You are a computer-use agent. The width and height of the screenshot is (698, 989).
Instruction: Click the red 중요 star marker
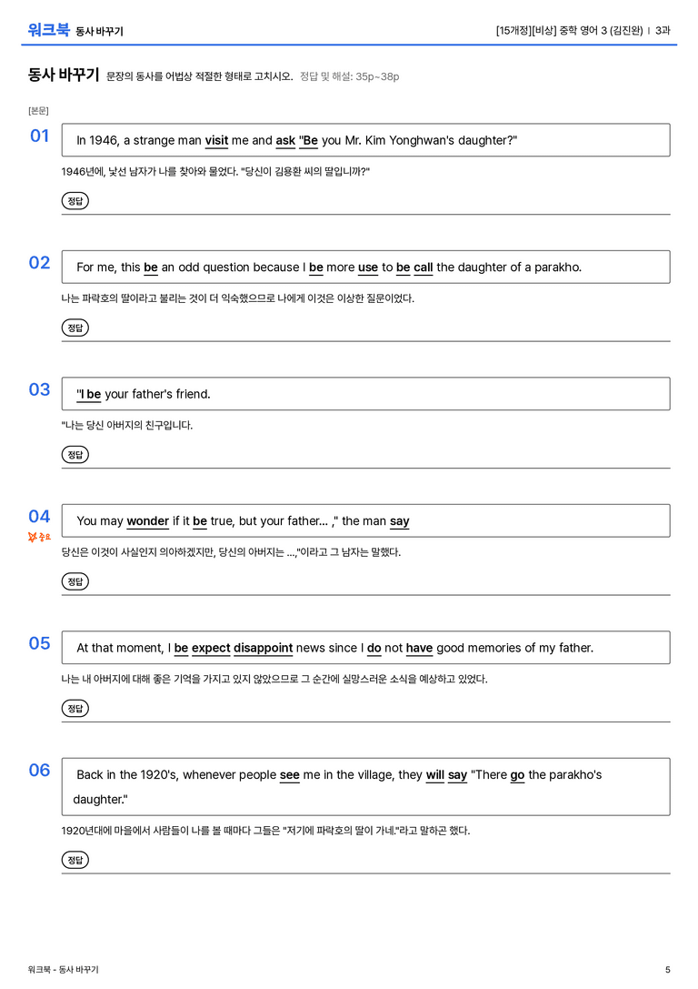[x=39, y=538]
